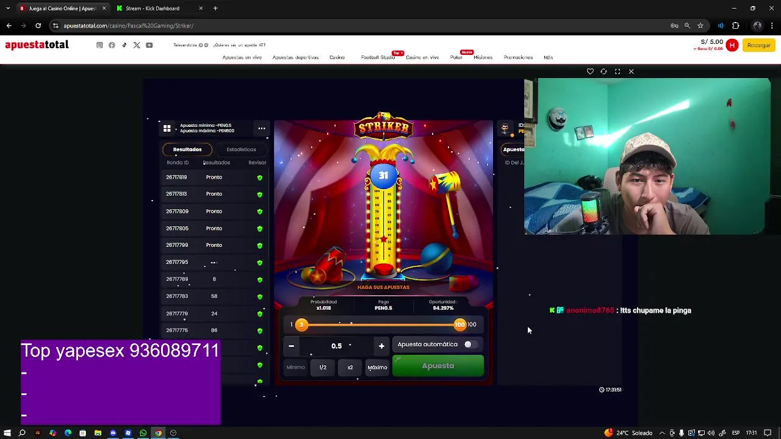Image resolution: width=781 pixels, height=439 pixels.
Task: Verify round 26717775 shield icon
Action: 260,331
